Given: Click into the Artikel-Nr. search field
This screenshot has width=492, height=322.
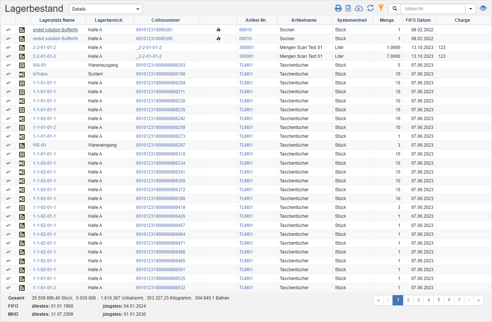Looking at the screenshot, I should pyautogui.click(x=433, y=9).
